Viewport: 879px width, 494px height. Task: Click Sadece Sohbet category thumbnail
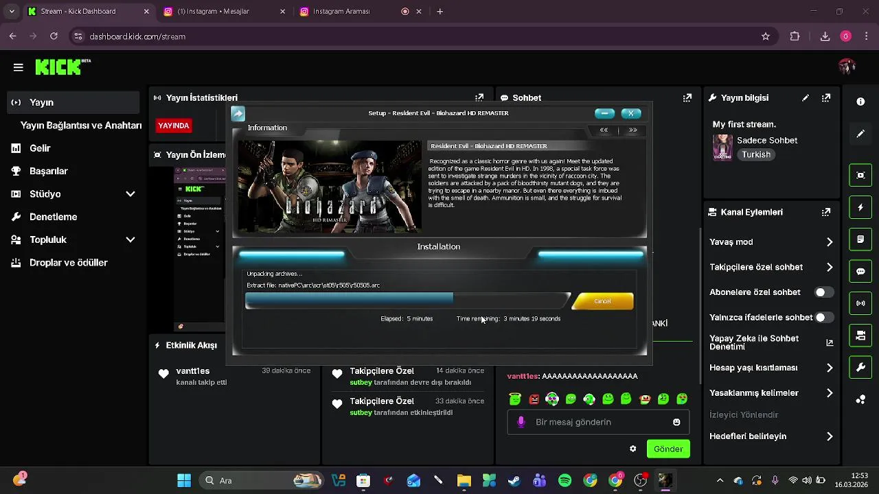click(x=722, y=147)
